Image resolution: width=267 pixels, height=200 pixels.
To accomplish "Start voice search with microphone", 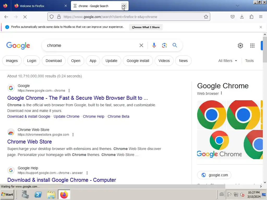I will [x=154, y=45].
